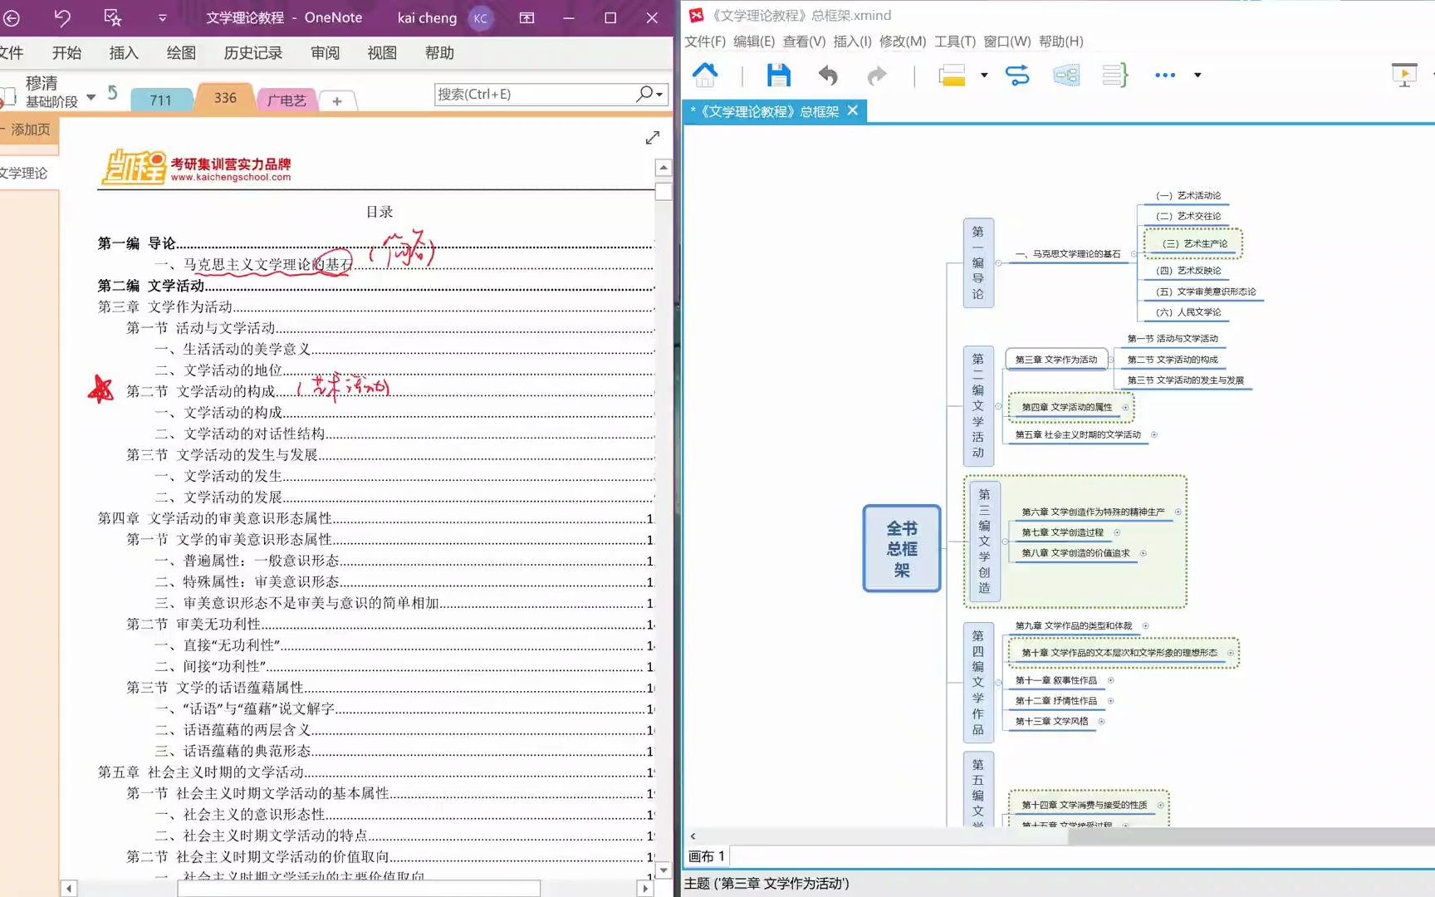Click the horizontal scrollbar left arrow in OneNote

[69, 889]
